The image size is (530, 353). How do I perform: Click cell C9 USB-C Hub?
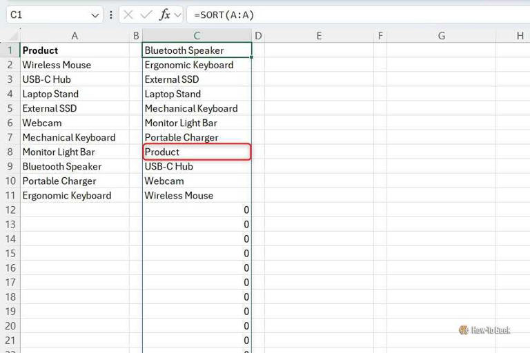pyautogui.click(x=197, y=167)
